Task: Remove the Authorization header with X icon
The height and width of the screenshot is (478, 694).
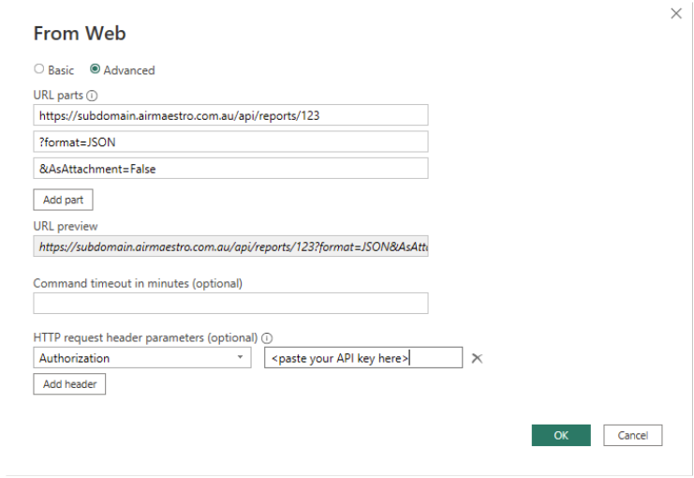Action: click(477, 358)
